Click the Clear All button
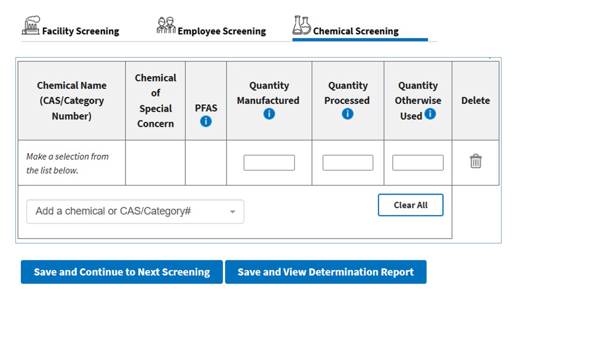 coord(410,205)
